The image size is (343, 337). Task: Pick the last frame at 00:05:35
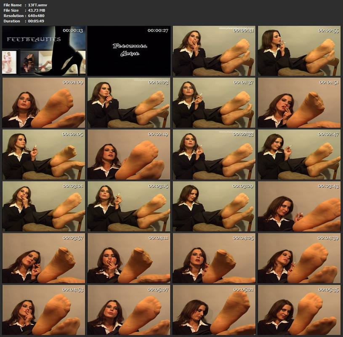pyautogui.click(x=299, y=310)
